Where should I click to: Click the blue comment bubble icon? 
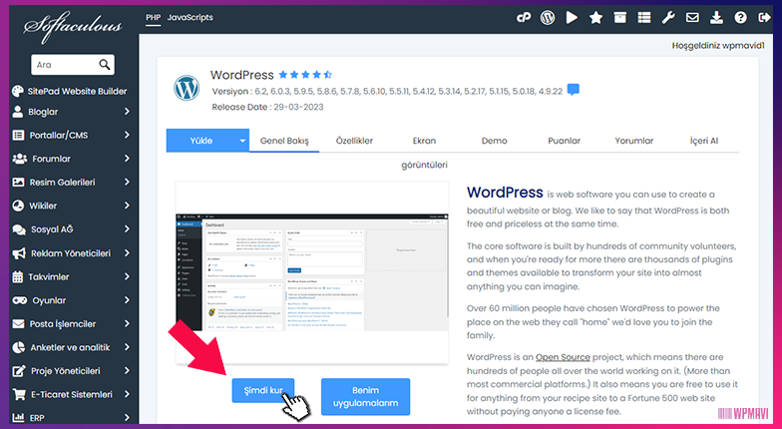coord(574,90)
